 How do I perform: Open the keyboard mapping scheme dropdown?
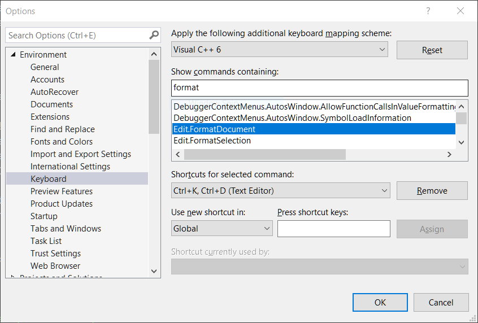[x=280, y=50]
